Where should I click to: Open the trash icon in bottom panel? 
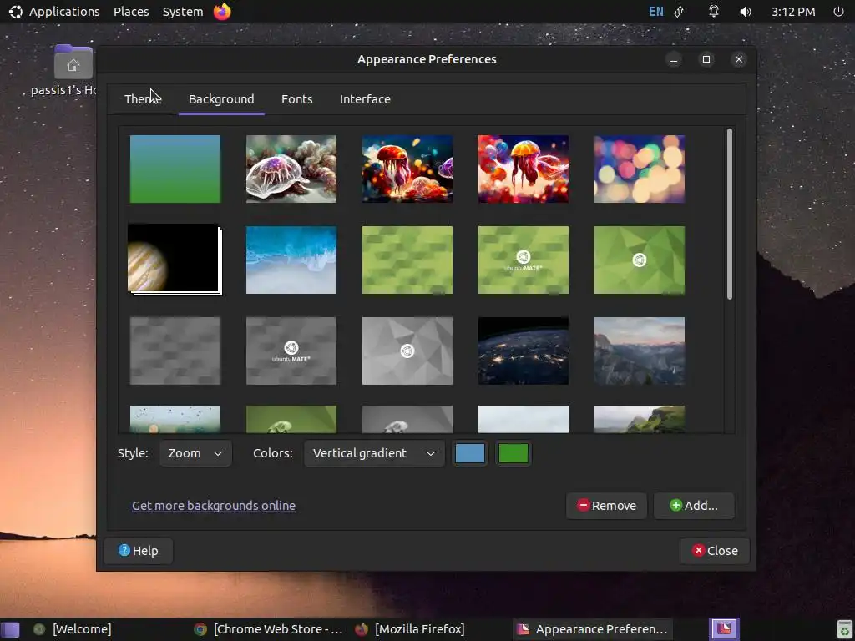844,629
